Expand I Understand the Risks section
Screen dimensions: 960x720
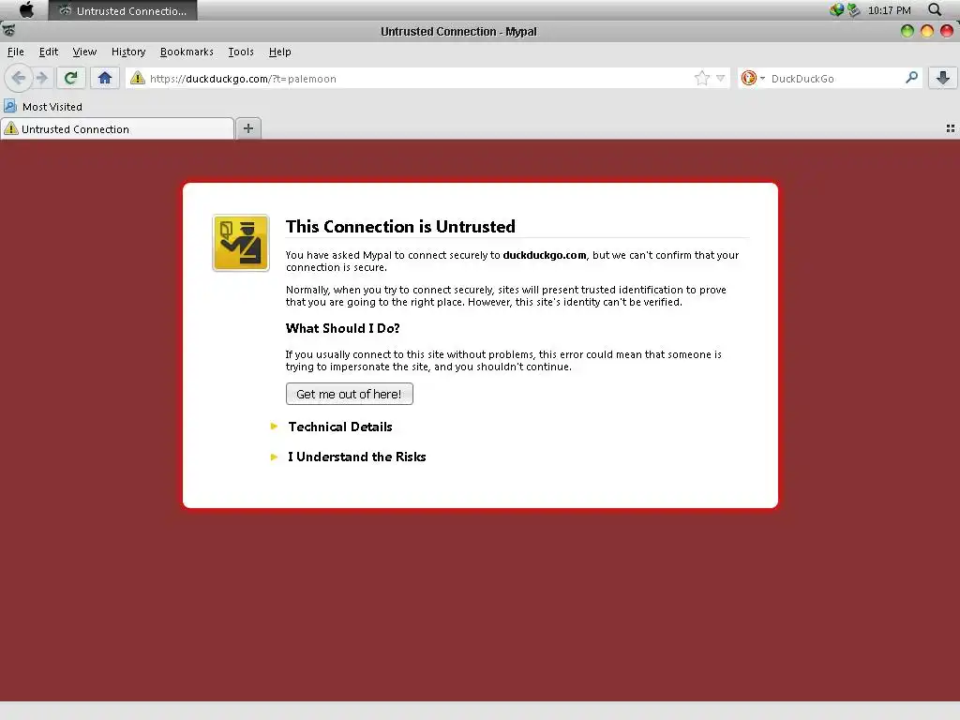pos(356,457)
